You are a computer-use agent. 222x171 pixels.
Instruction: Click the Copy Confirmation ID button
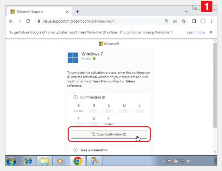click(x=109, y=134)
